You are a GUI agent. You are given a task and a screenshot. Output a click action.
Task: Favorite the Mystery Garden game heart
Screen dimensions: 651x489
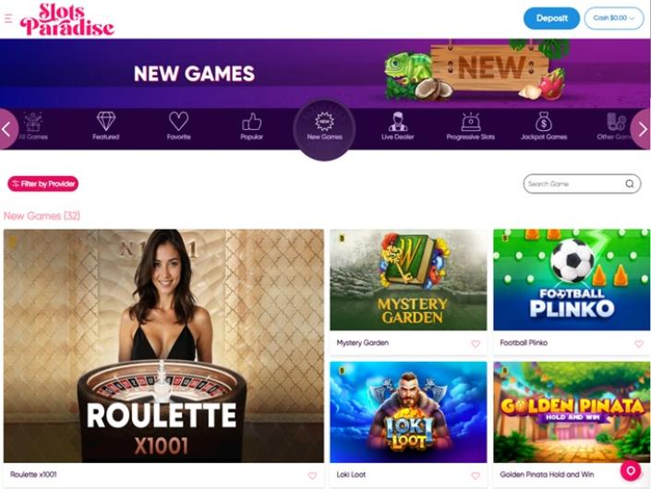tap(476, 344)
